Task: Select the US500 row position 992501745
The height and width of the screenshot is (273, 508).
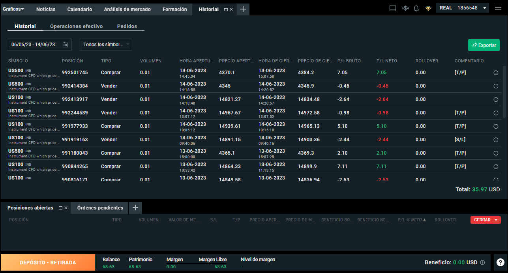Action: (x=255, y=73)
